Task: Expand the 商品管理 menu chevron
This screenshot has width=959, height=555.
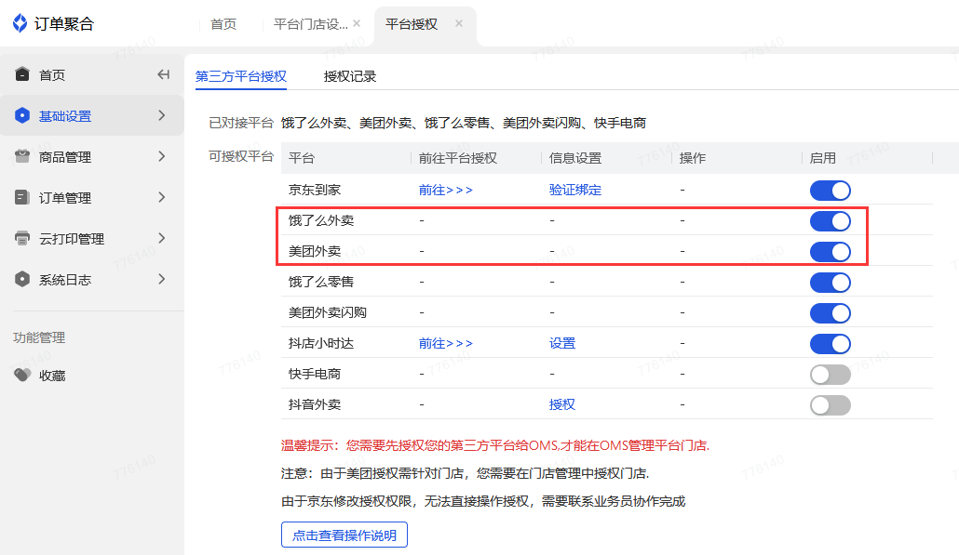Action: (x=161, y=156)
